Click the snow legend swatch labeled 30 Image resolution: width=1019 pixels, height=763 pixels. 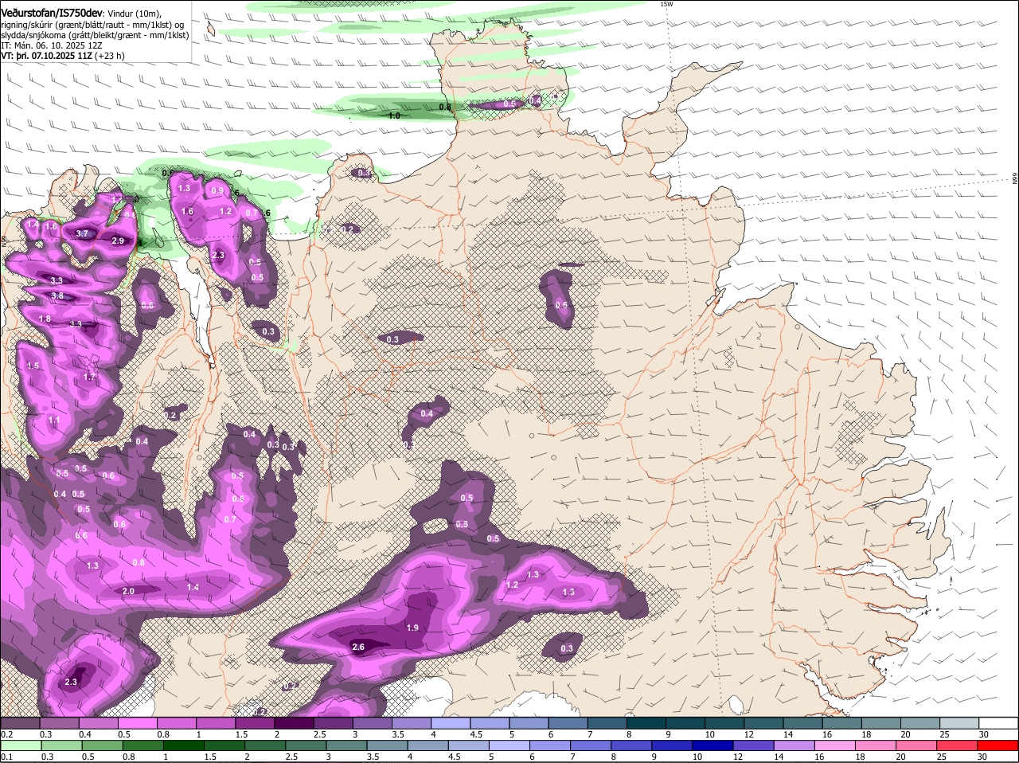point(999,723)
